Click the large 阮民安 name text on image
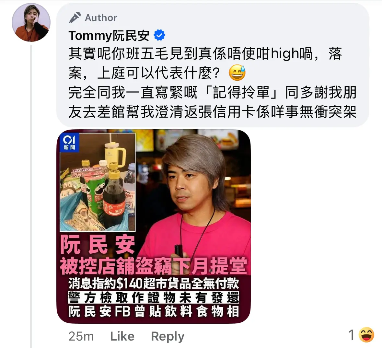 (x=98, y=244)
